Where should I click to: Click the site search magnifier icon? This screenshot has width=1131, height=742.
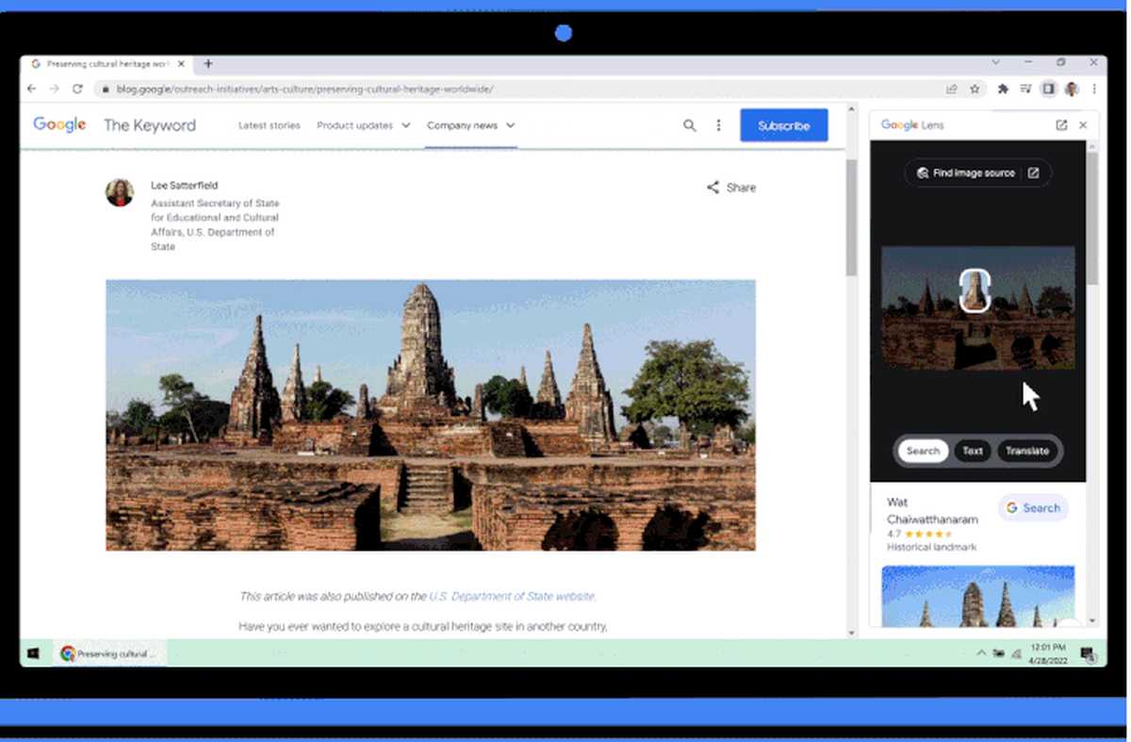click(x=690, y=125)
